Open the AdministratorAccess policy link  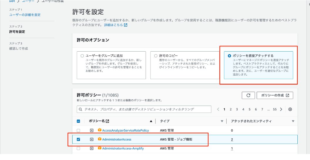click(x=117, y=139)
